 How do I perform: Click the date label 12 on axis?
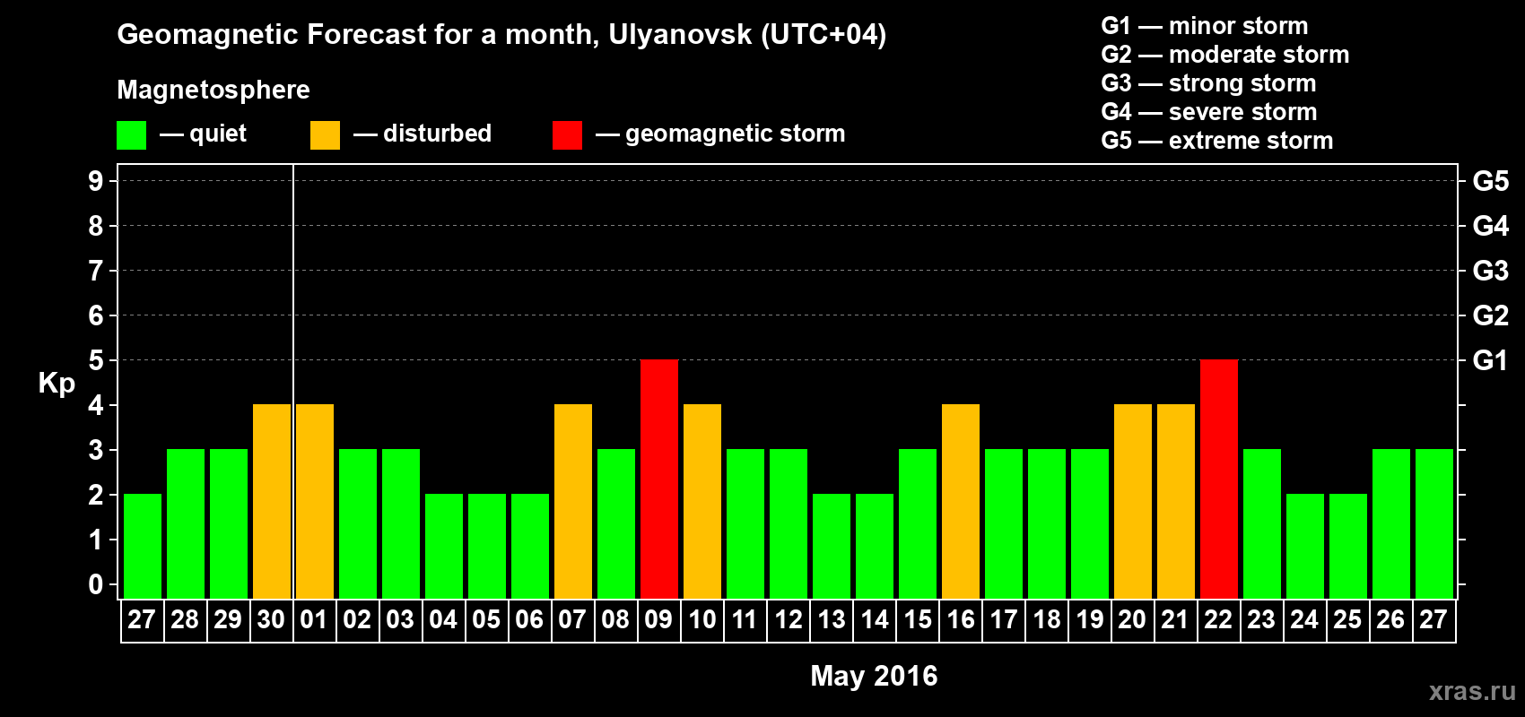[x=788, y=620]
